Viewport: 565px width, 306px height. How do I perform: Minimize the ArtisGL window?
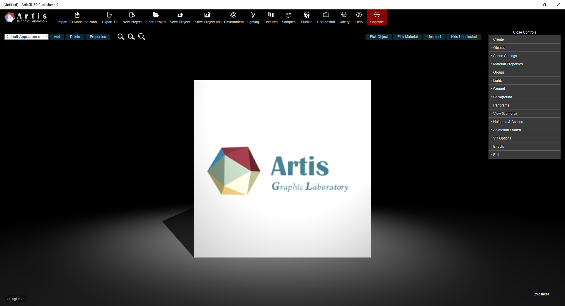[531, 5]
